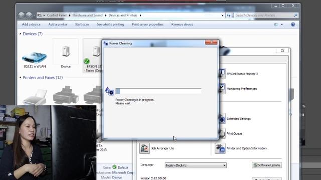The image size is (321, 180).
Task: Click Add a printer
Action: point(58,24)
